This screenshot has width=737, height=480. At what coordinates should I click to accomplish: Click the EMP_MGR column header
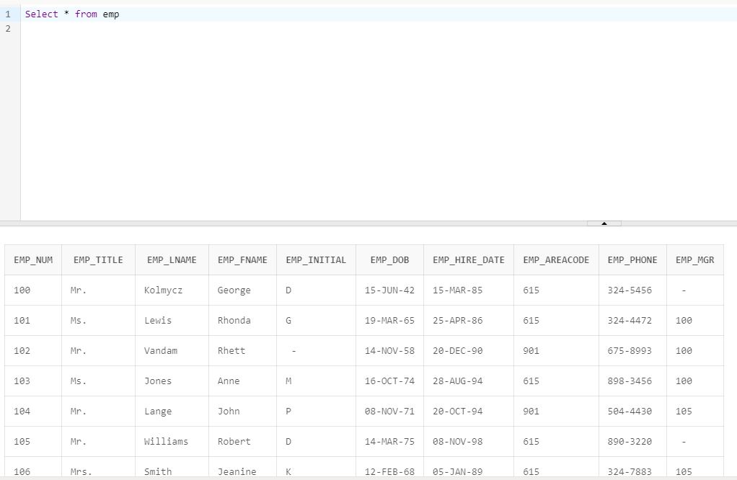coord(693,259)
